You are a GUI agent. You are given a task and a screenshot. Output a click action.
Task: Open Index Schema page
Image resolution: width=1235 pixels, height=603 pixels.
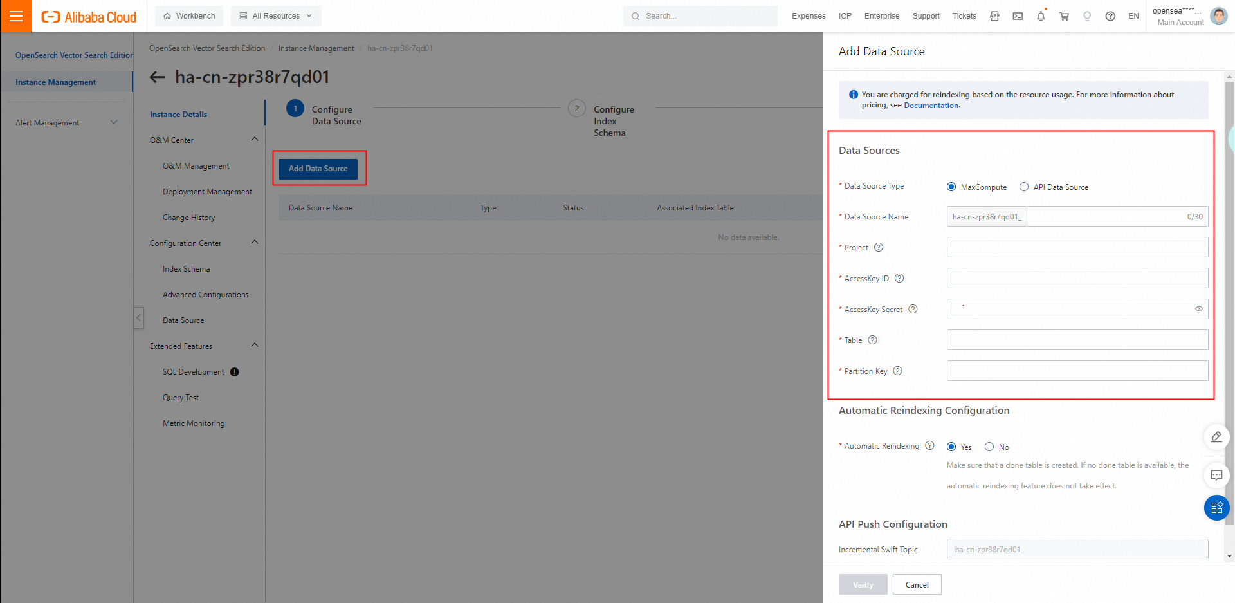click(x=187, y=269)
